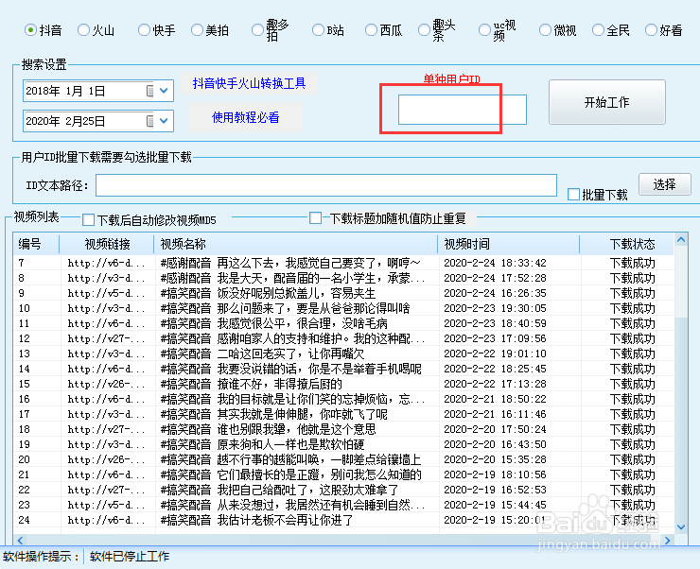
Task: Click the 选择 file button
Action: (665, 184)
